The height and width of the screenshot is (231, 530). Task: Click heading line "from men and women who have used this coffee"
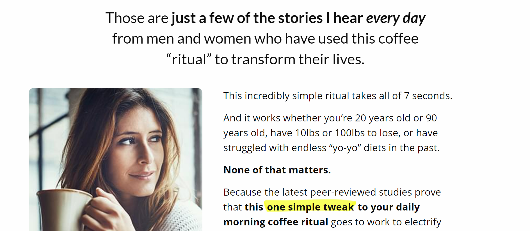tap(265, 39)
